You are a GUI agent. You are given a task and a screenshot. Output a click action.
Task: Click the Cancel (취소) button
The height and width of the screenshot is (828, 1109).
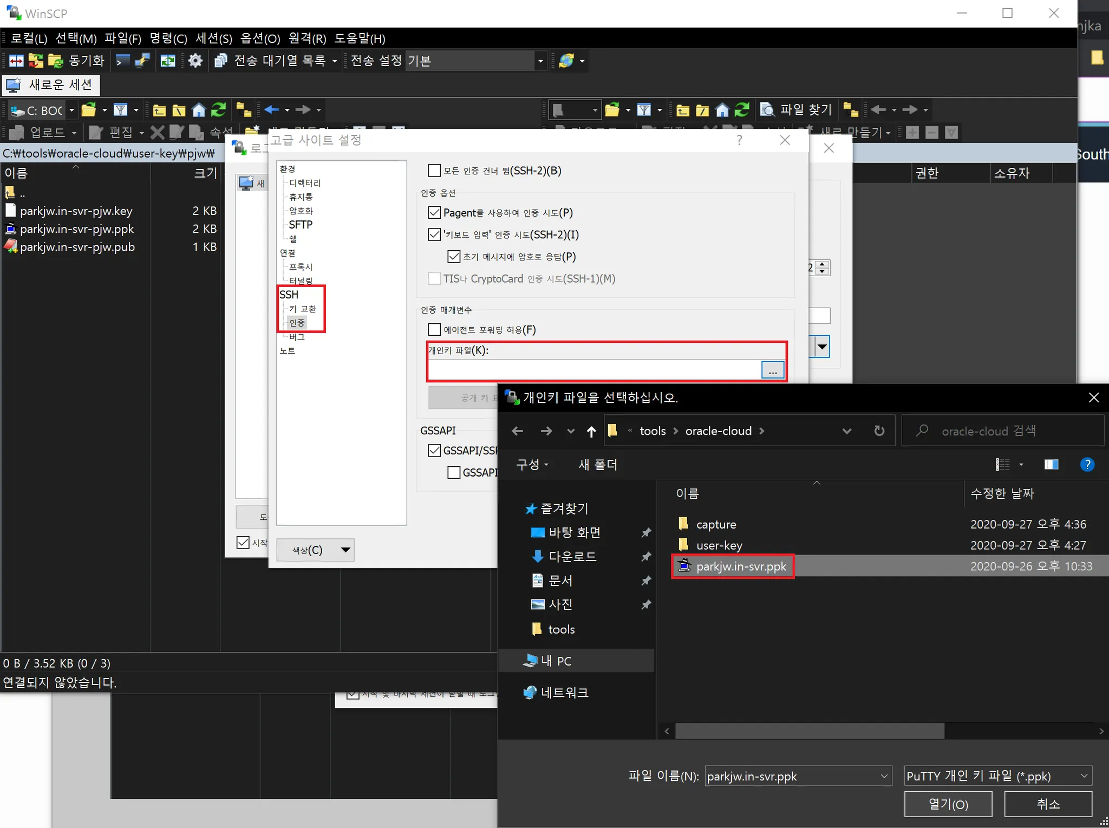1048,804
